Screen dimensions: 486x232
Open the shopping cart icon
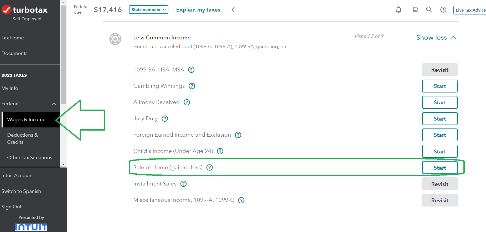click(415, 10)
